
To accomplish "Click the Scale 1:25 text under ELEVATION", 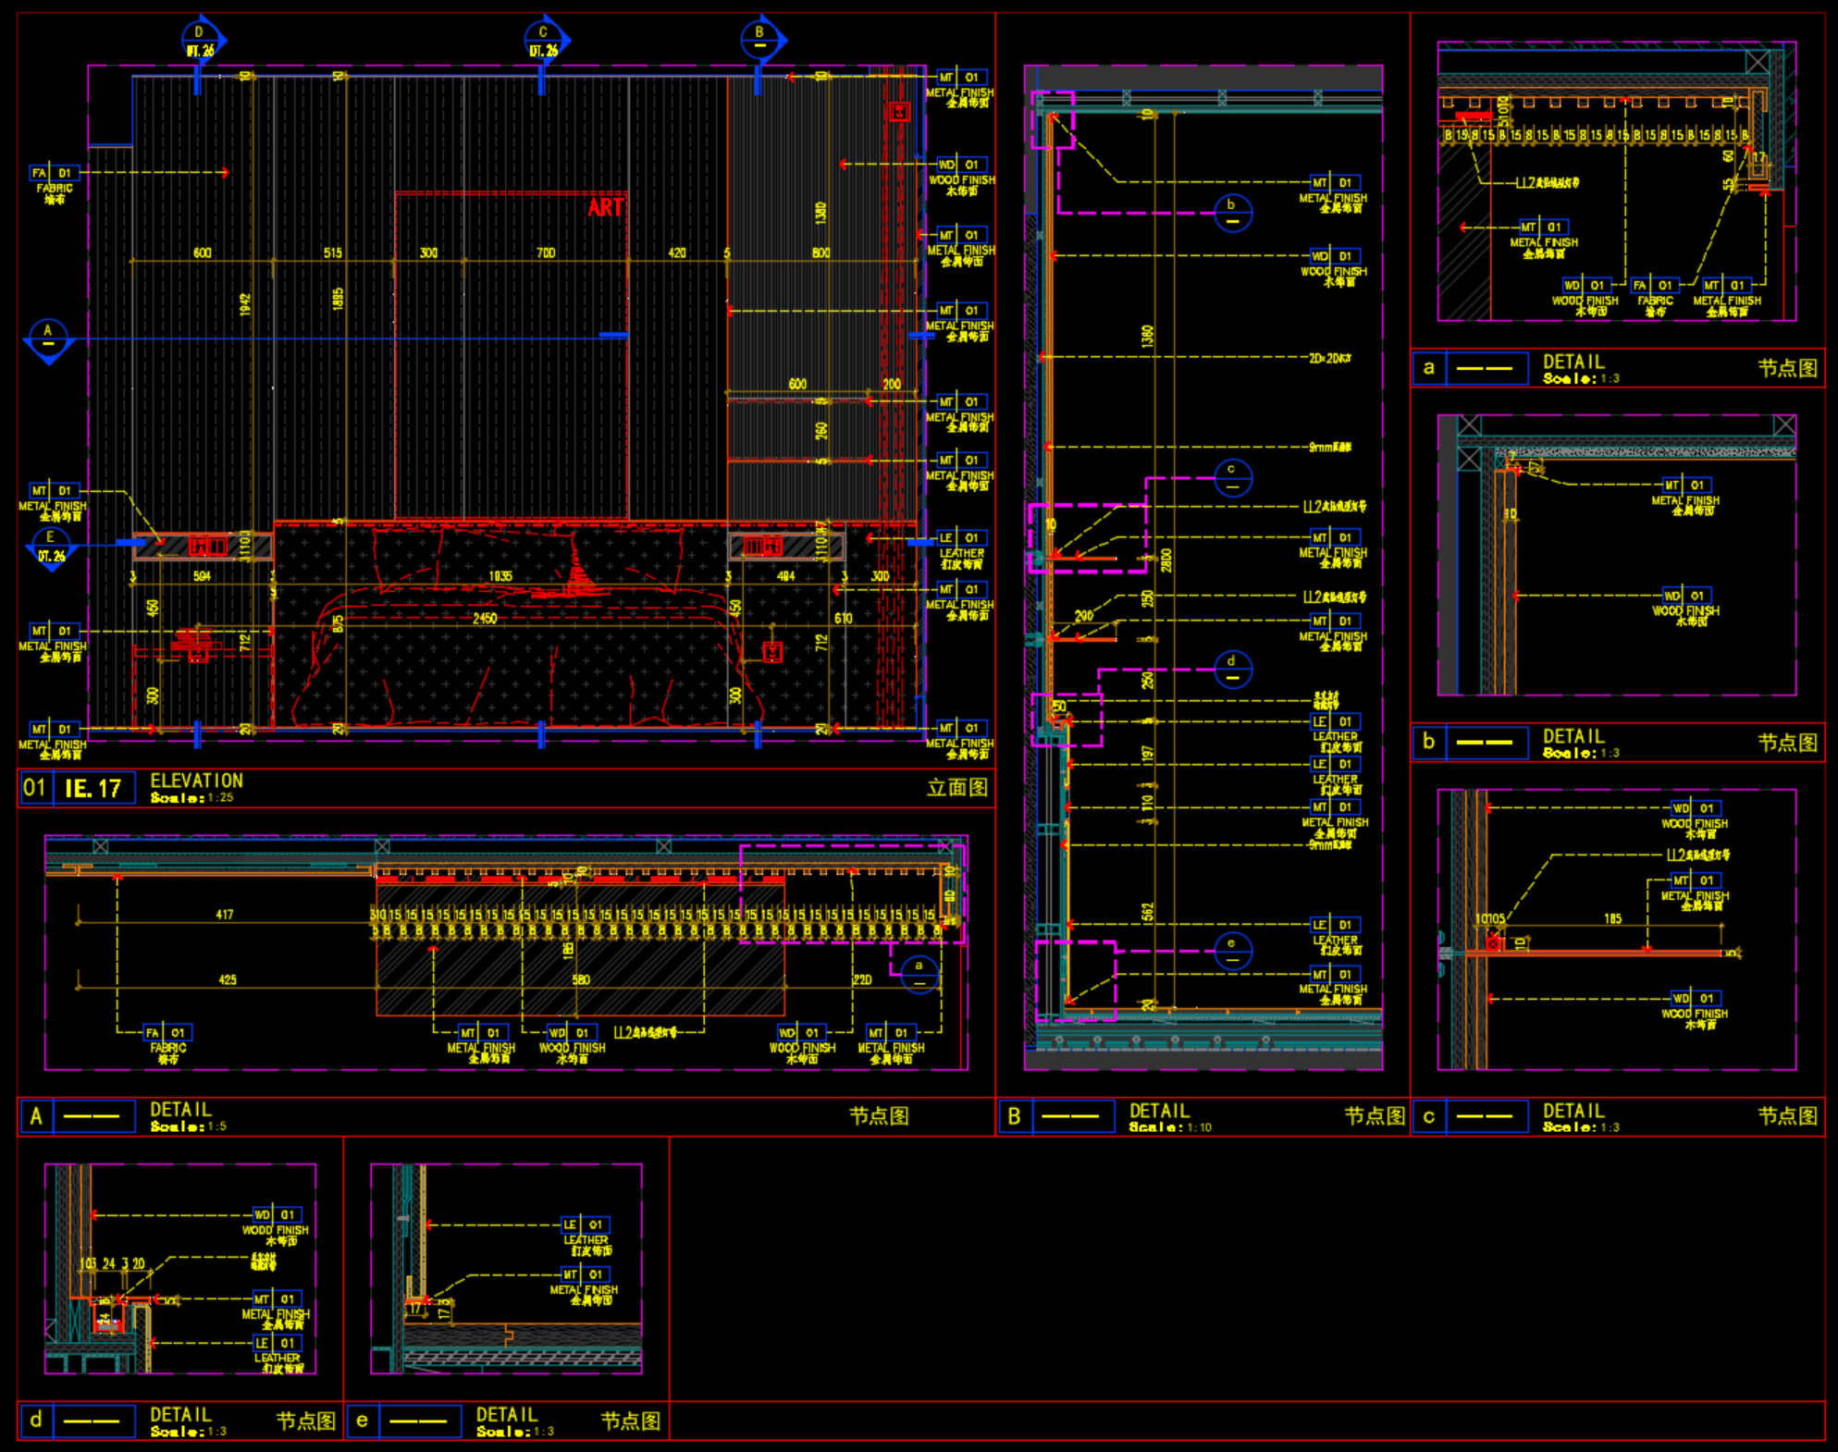I will point(192,798).
